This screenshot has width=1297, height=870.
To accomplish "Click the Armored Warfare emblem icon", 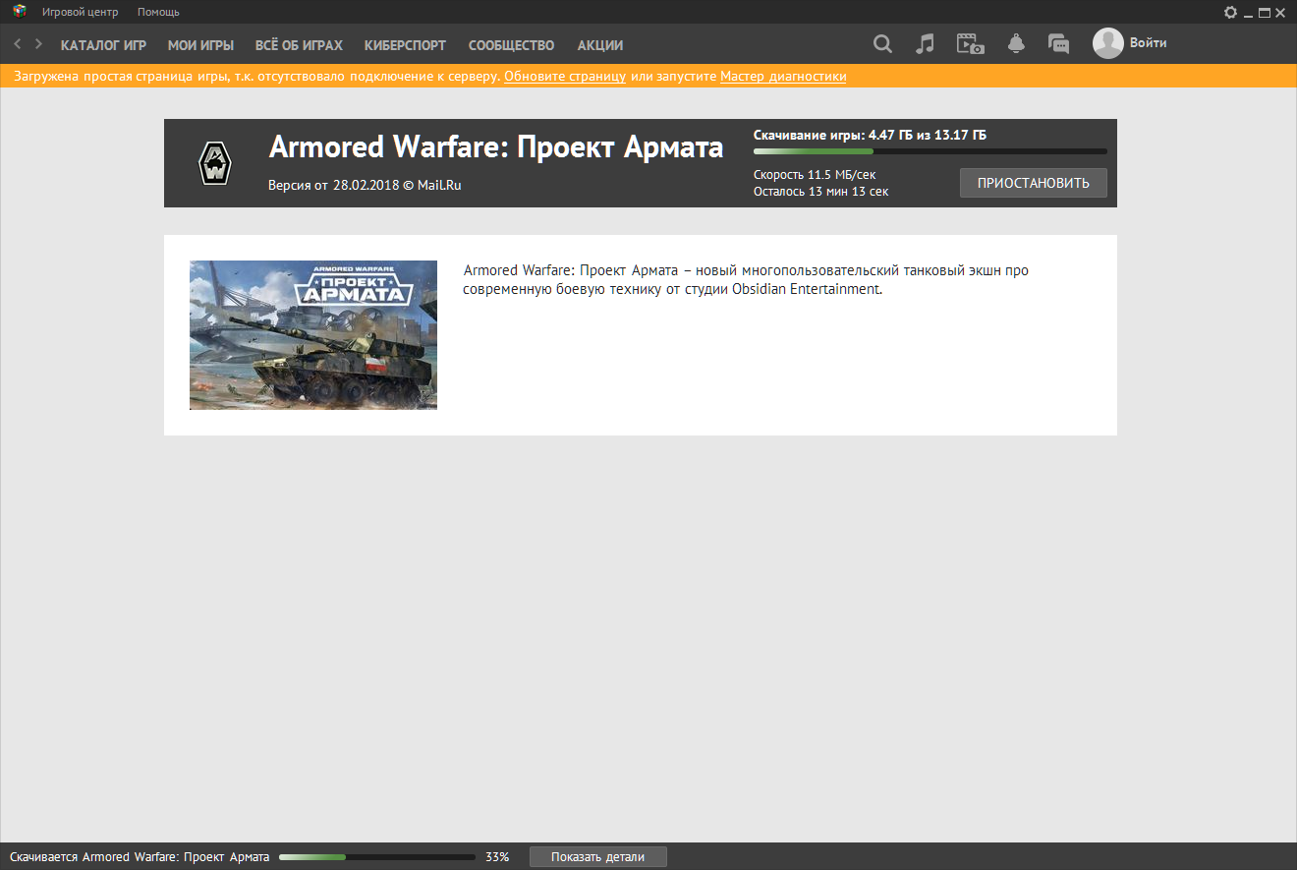I will coord(215,163).
